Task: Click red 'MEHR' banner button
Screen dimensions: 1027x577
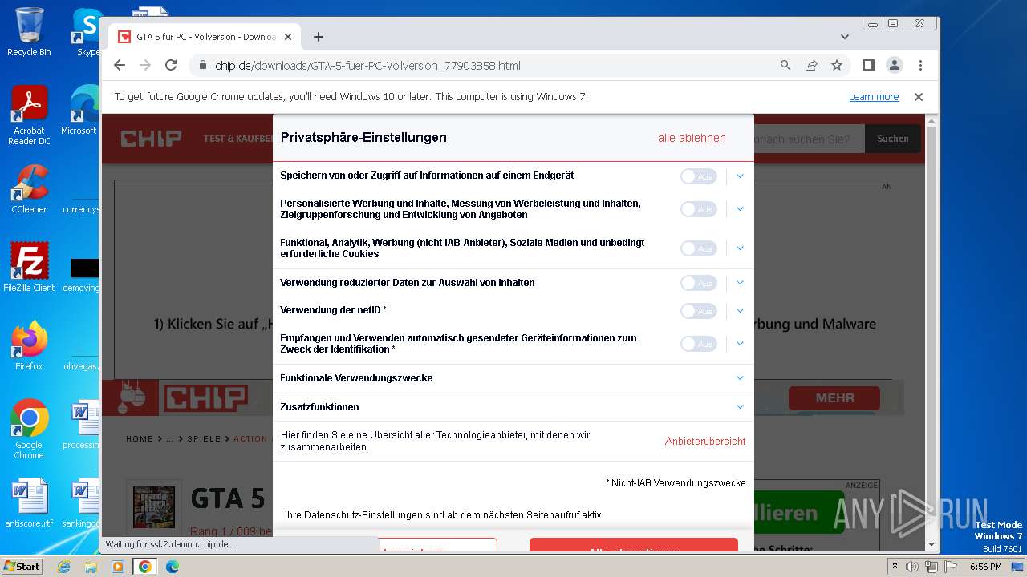Action: coord(834,398)
